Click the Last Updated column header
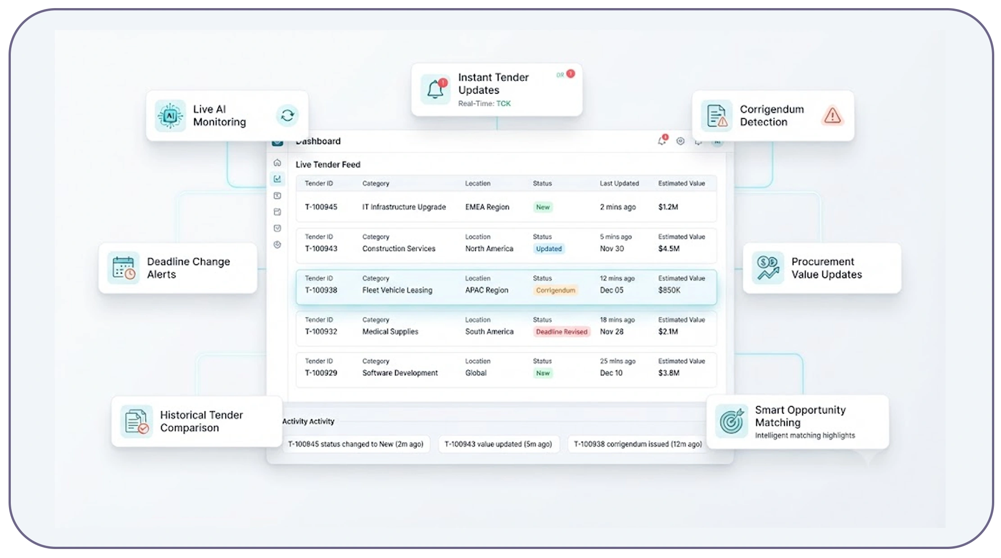 619,184
